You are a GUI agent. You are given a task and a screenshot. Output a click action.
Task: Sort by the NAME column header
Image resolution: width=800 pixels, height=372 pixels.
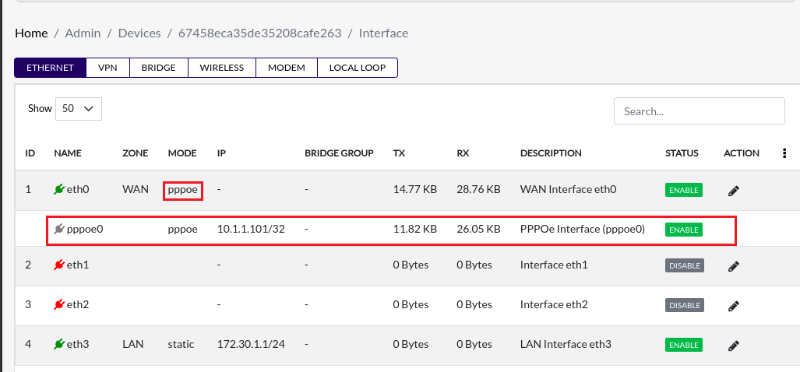(x=68, y=153)
